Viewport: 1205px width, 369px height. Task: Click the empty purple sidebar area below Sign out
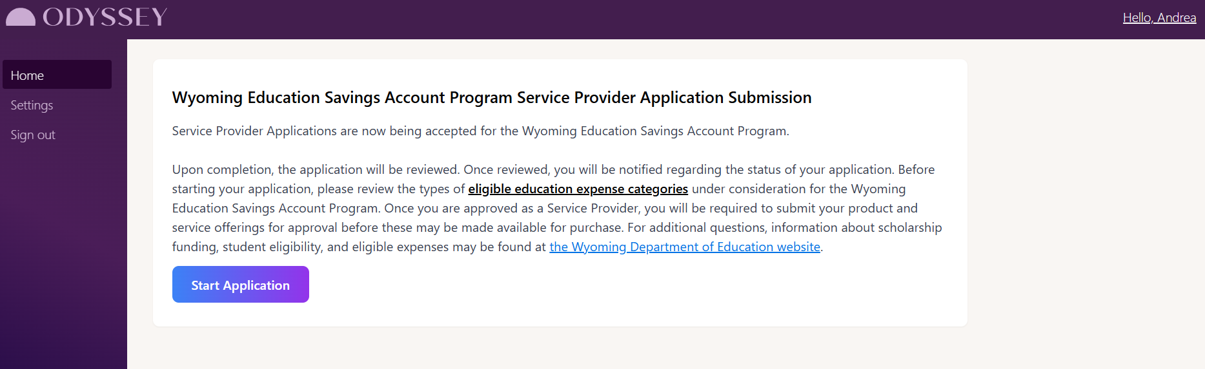tap(63, 258)
